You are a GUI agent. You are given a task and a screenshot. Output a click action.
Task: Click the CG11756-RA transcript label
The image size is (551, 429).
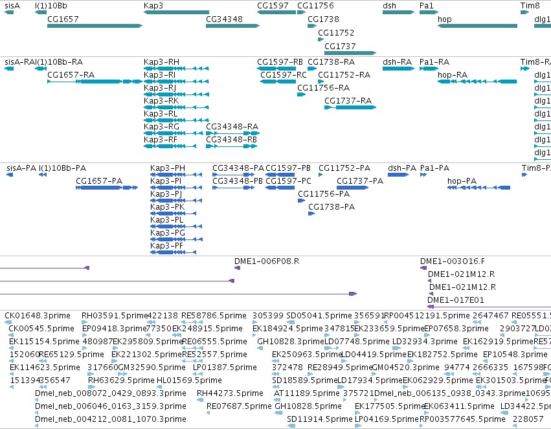(x=323, y=88)
